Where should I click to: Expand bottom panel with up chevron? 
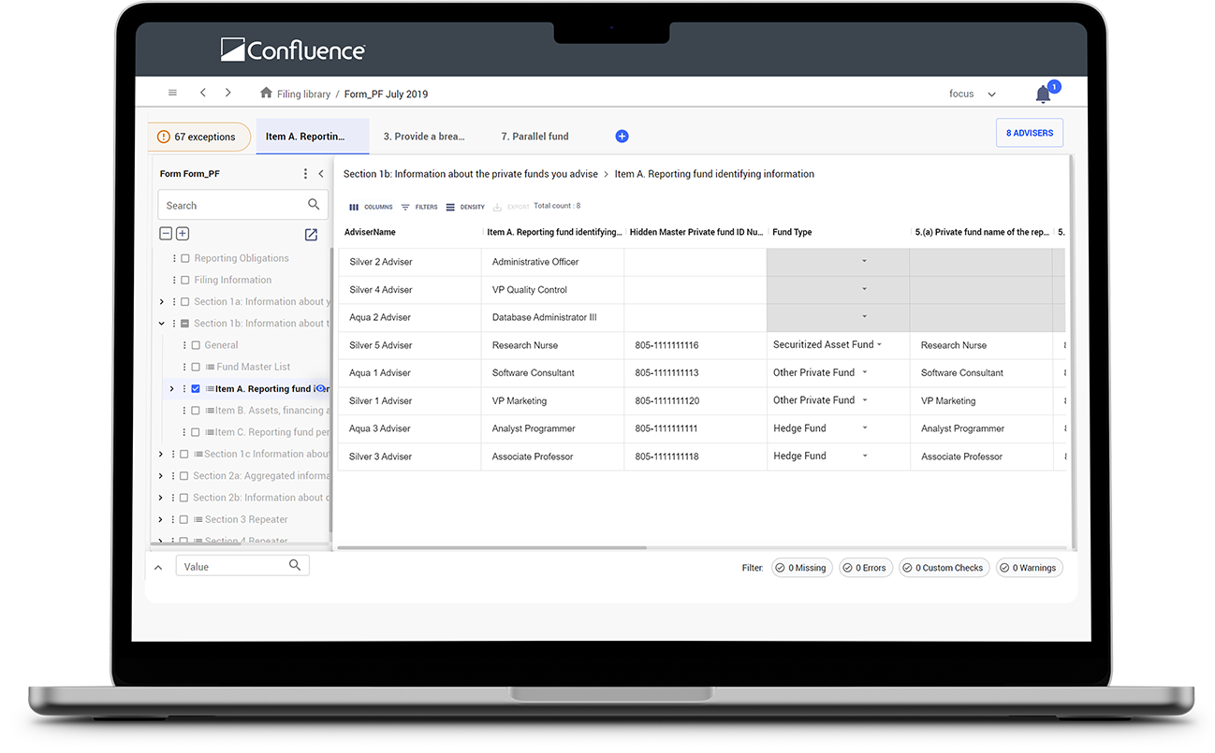158,567
